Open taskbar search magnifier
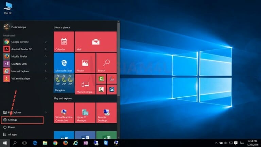The height and width of the screenshot is (147, 261). (x=15, y=143)
